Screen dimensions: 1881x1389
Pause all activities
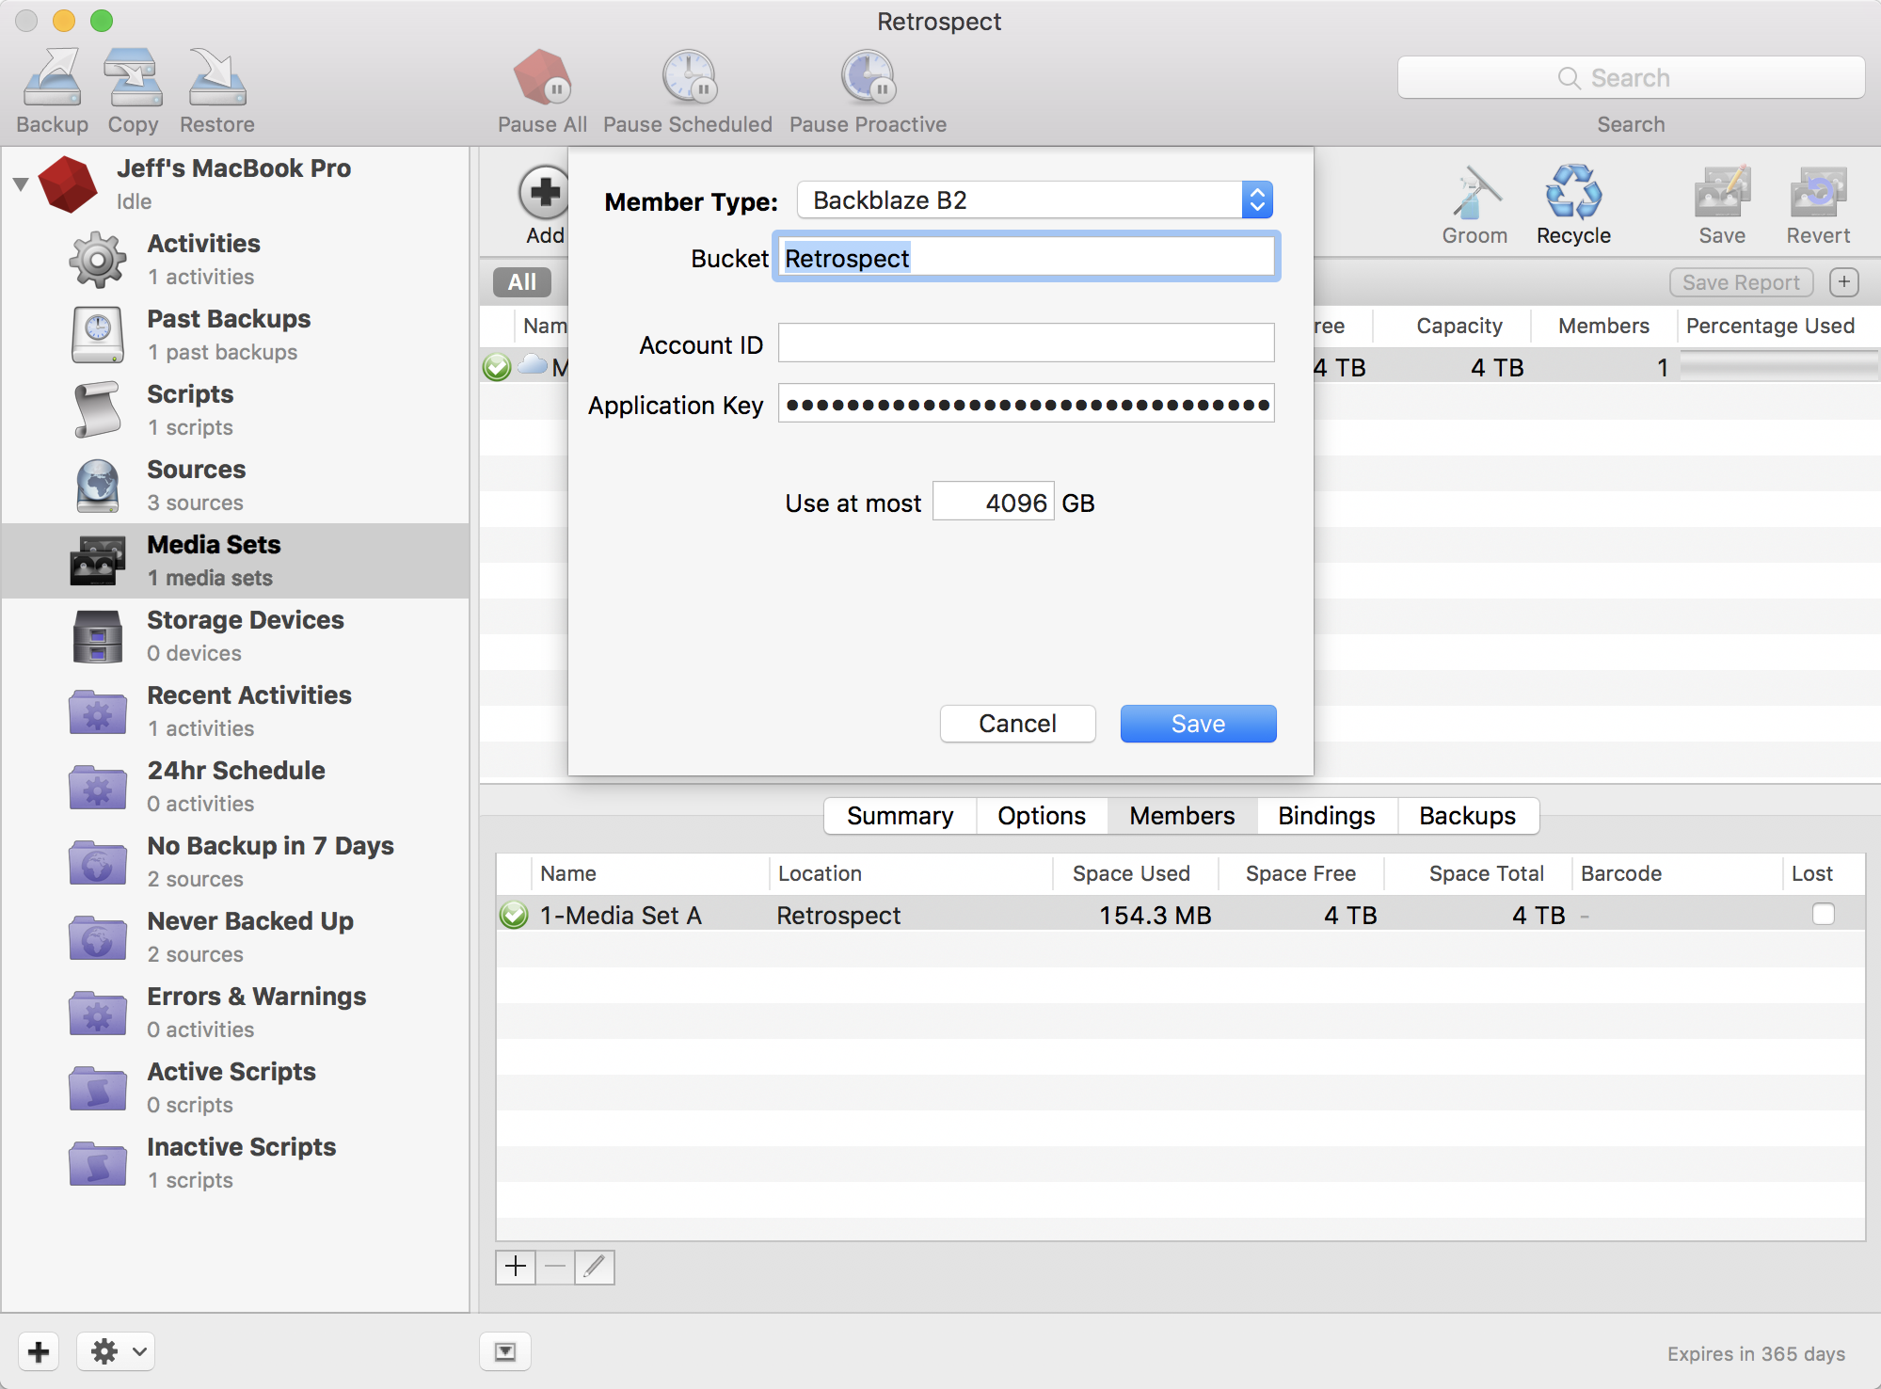point(541,87)
